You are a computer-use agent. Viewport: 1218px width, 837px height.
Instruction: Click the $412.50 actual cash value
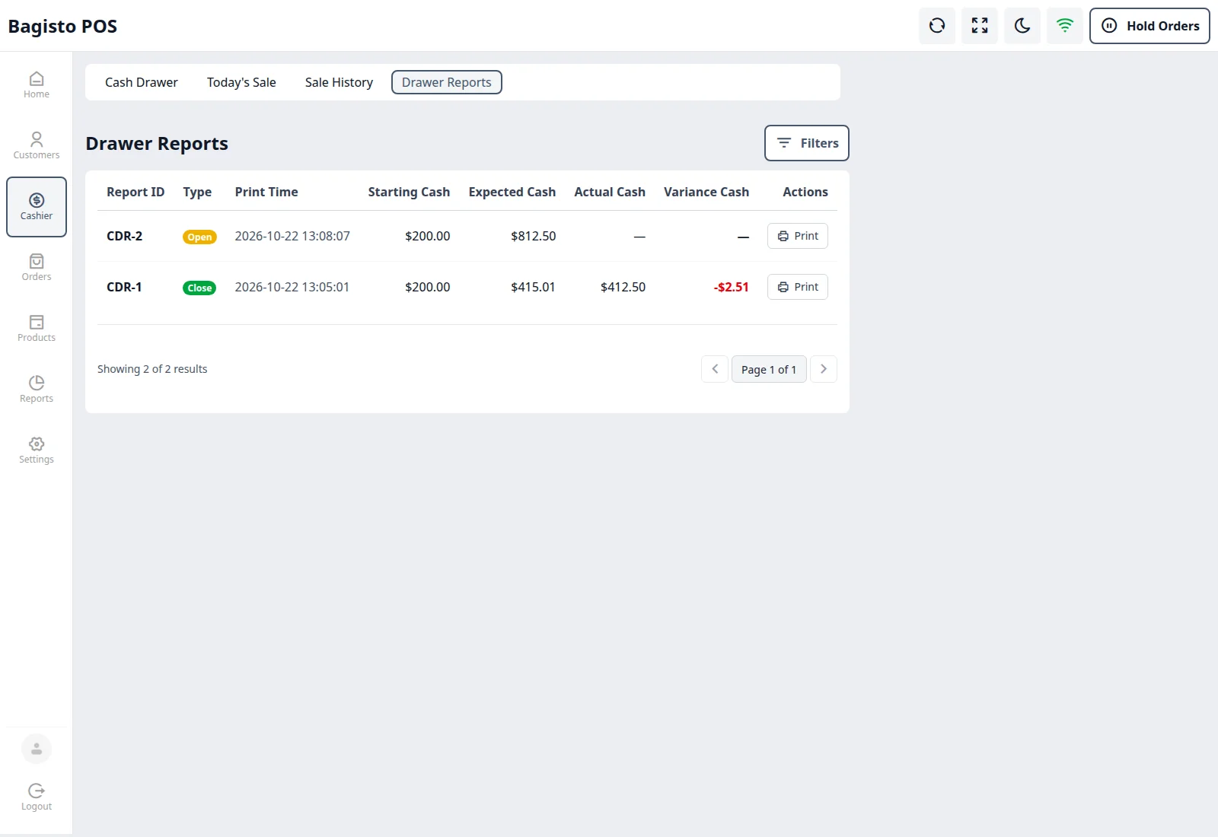[623, 287]
